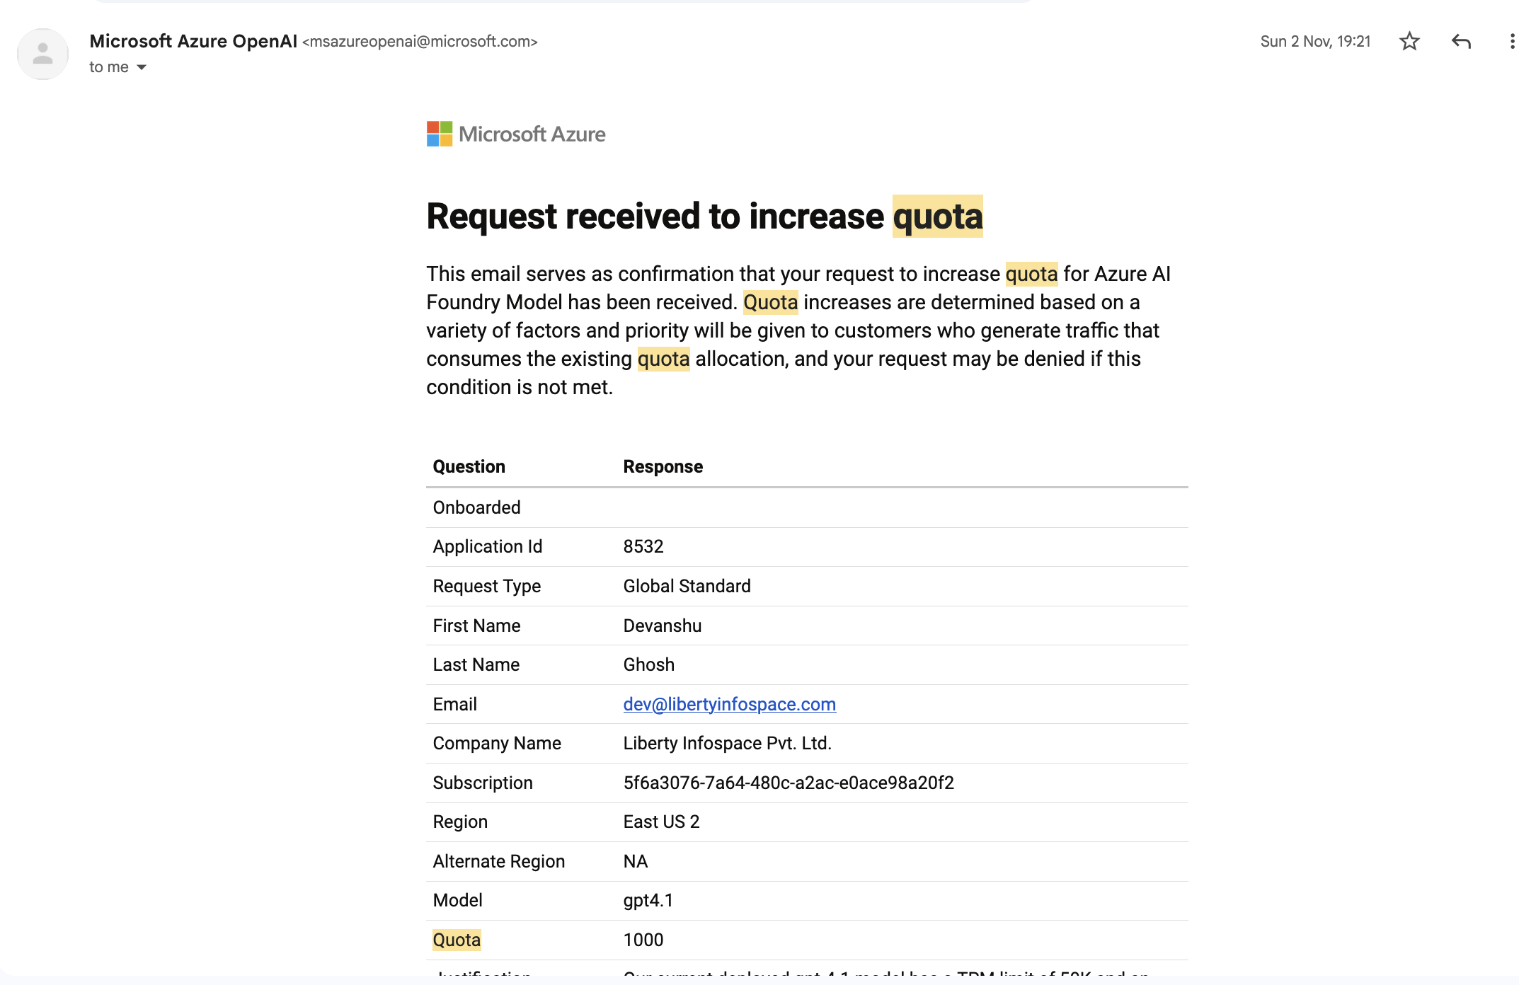The height and width of the screenshot is (985, 1519).
Task: Click the Liberty Infospace Pvt. Ltd. company name
Action: [x=727, y=743]
